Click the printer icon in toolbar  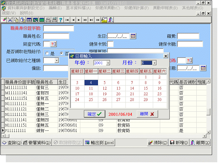[48, 20]
